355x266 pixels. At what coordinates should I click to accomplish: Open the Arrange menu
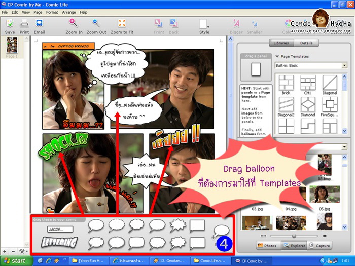pos(69,12)
